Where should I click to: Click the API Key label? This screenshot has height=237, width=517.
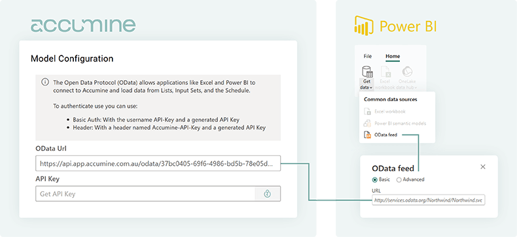(48, 179)
